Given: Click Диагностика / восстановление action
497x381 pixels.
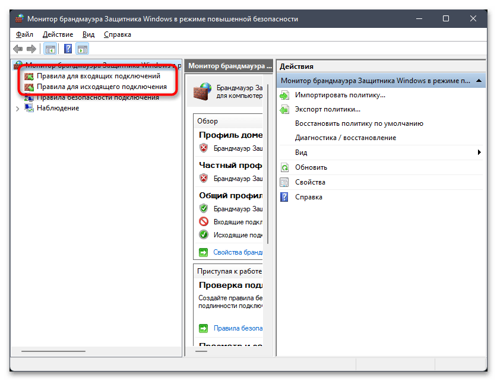Looking at the screenshot, I should tap(346, 138).
